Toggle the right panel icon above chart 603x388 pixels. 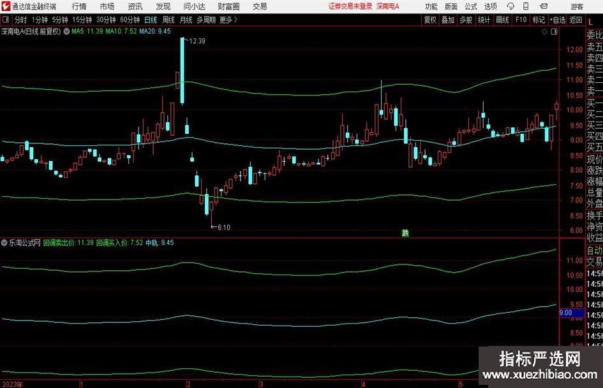coord(554,32)
